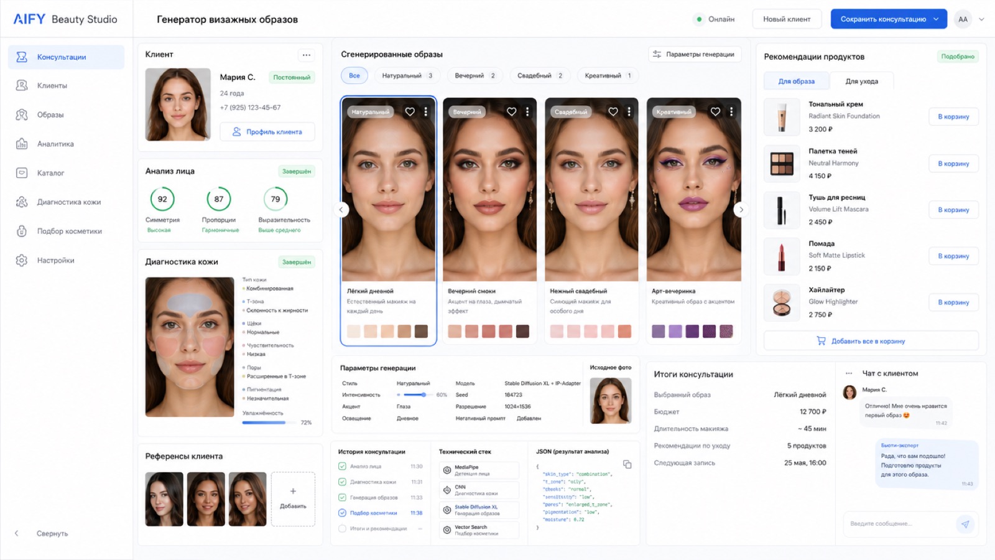Click the Новый клиент button

click(x=787, y=19)
